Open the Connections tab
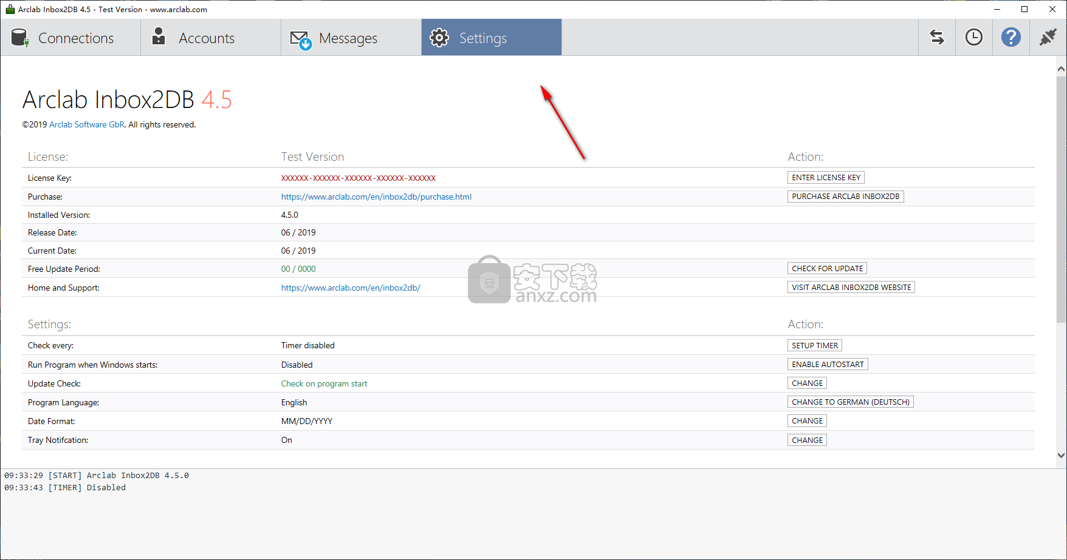Screen dimensions: 1067x560 (x=70, y=38)
